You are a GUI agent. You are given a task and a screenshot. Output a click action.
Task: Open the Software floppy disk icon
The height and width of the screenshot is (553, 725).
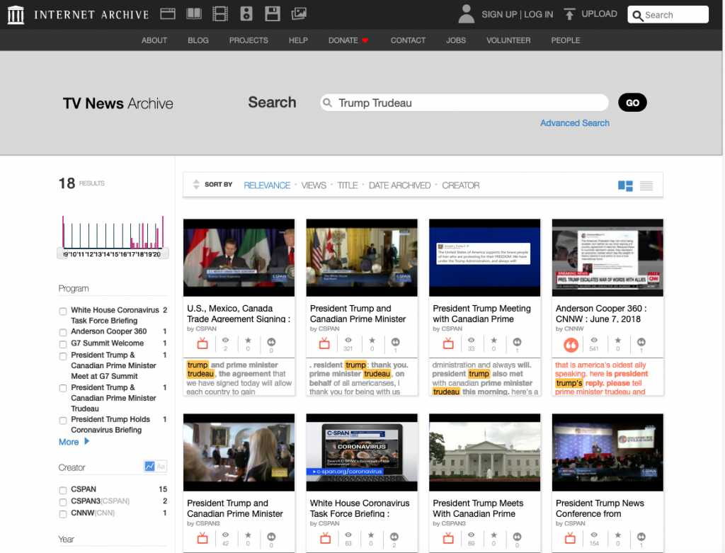click(x=273, y=14)
